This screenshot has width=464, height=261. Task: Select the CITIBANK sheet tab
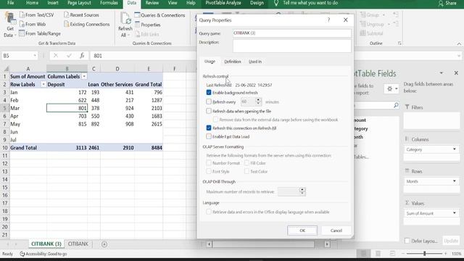[78, 244]
